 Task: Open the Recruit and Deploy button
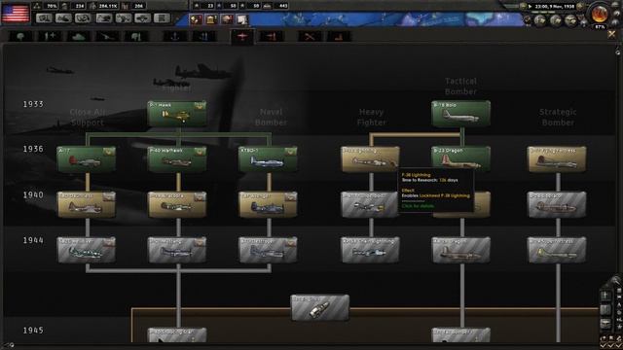coord(143,18)
